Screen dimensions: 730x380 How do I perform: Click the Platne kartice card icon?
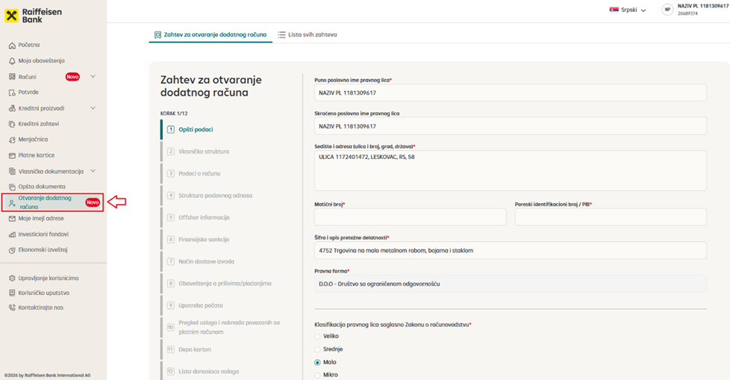(12, 155)
